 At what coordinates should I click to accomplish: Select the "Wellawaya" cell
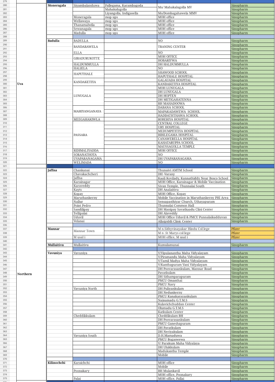(x=88, y=21)
